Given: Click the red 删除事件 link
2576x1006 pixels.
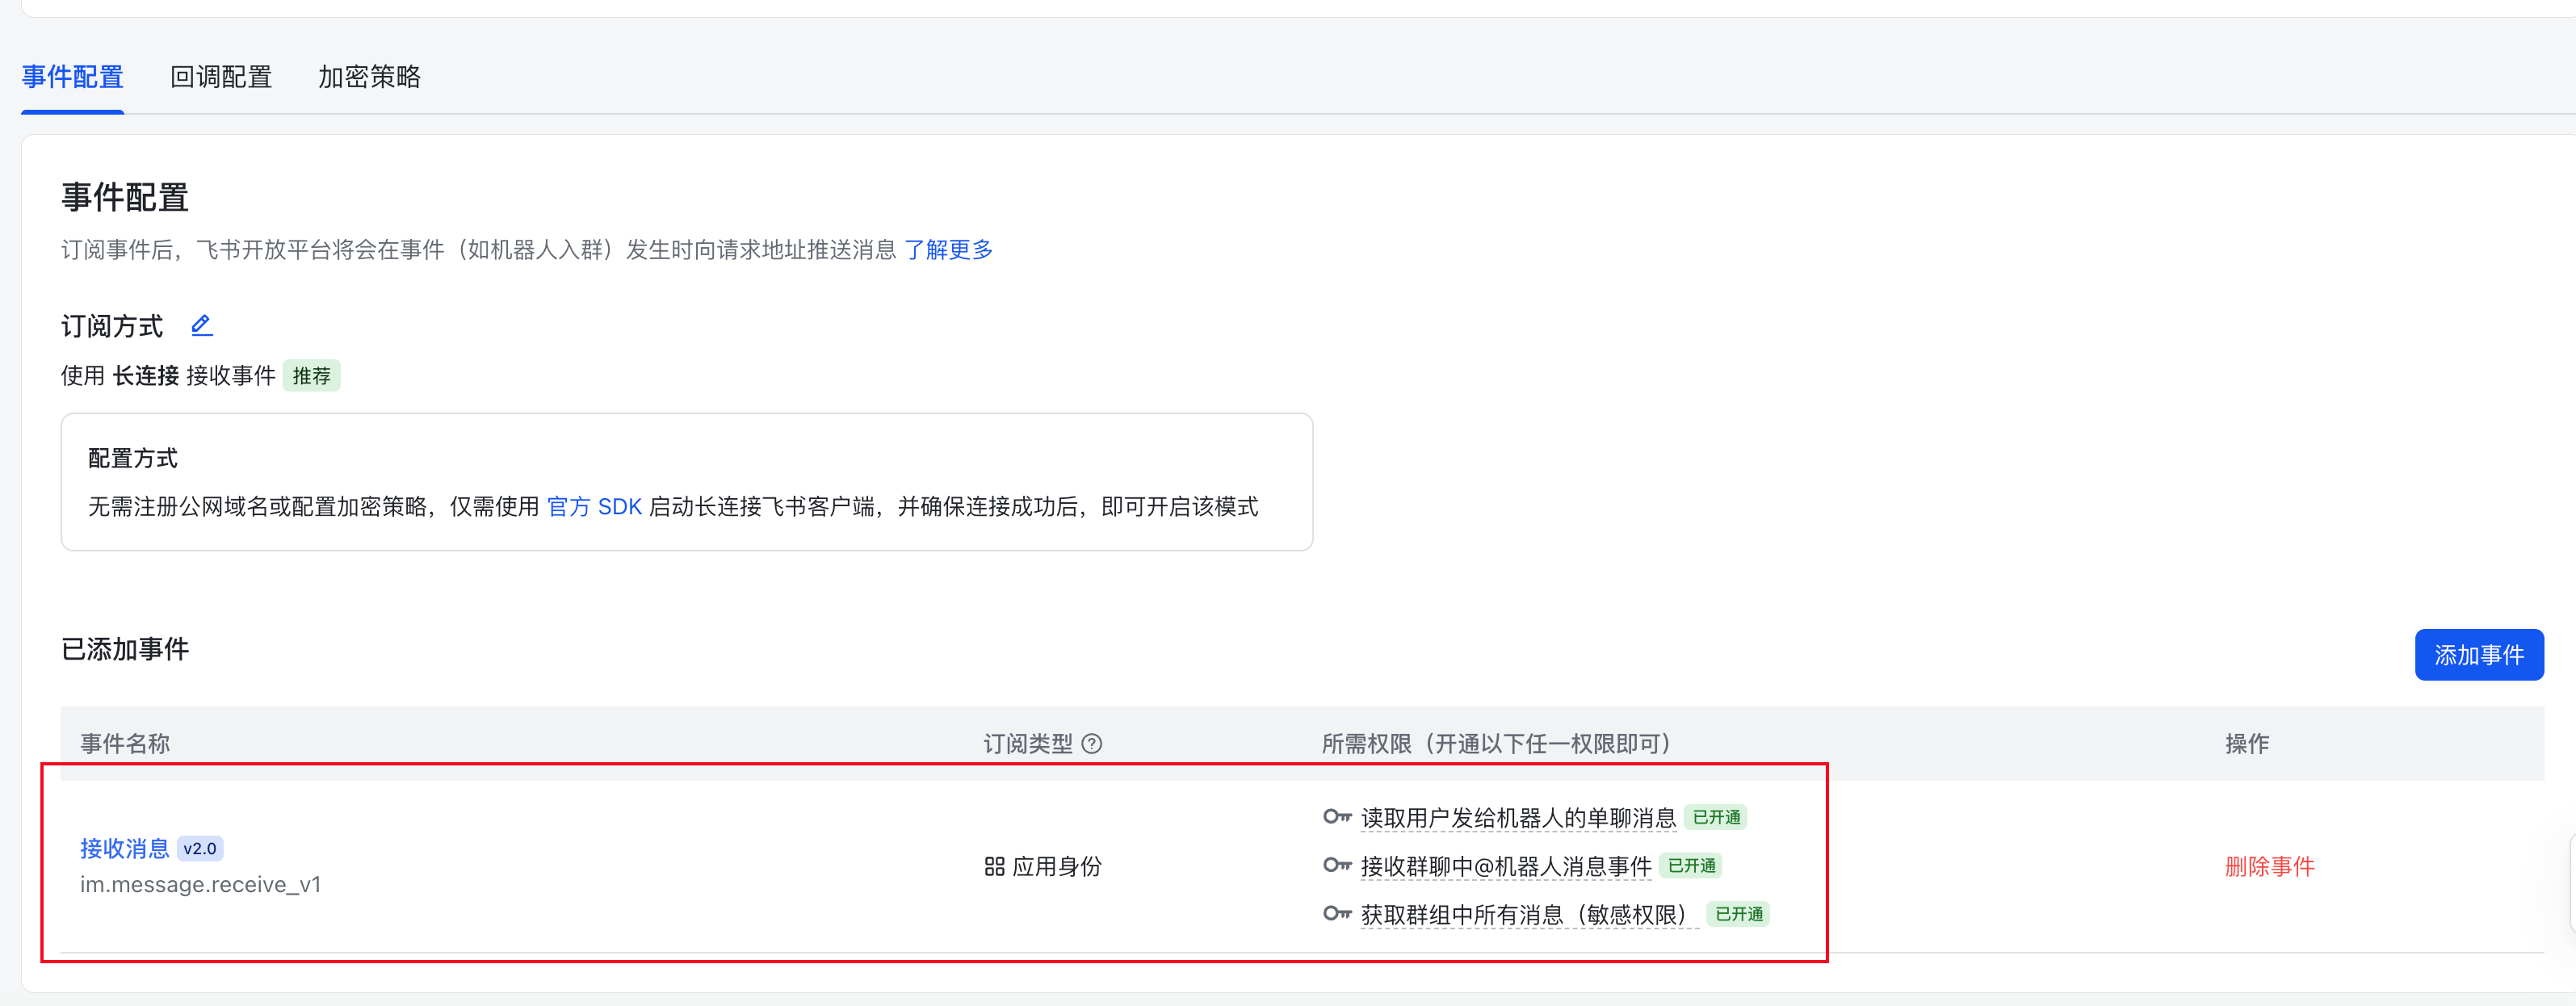Looking at the screenshot, I should click(2269, 866).
